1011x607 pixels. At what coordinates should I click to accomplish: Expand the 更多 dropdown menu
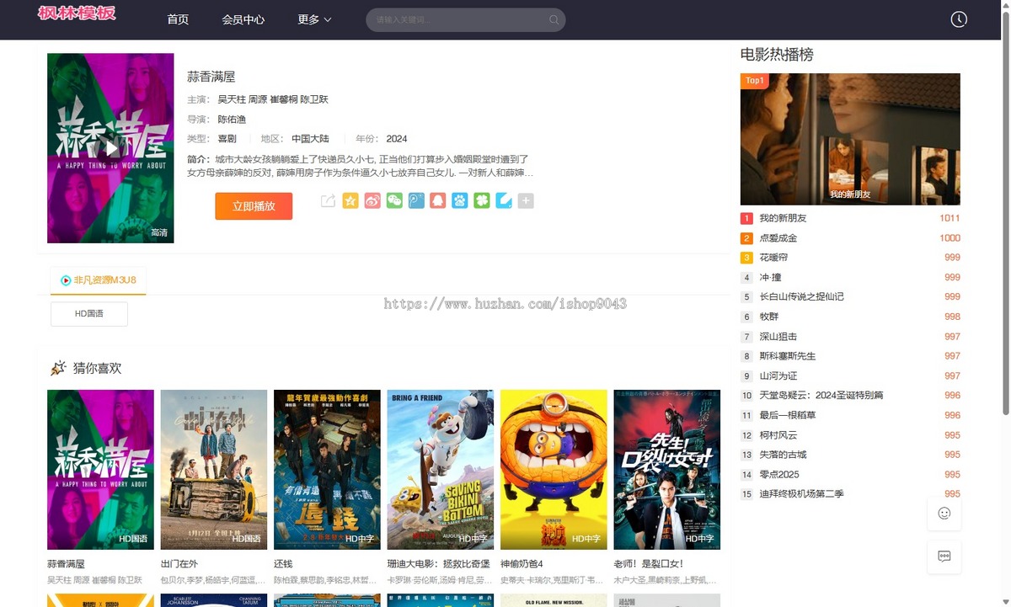click(x=314, y=19)
